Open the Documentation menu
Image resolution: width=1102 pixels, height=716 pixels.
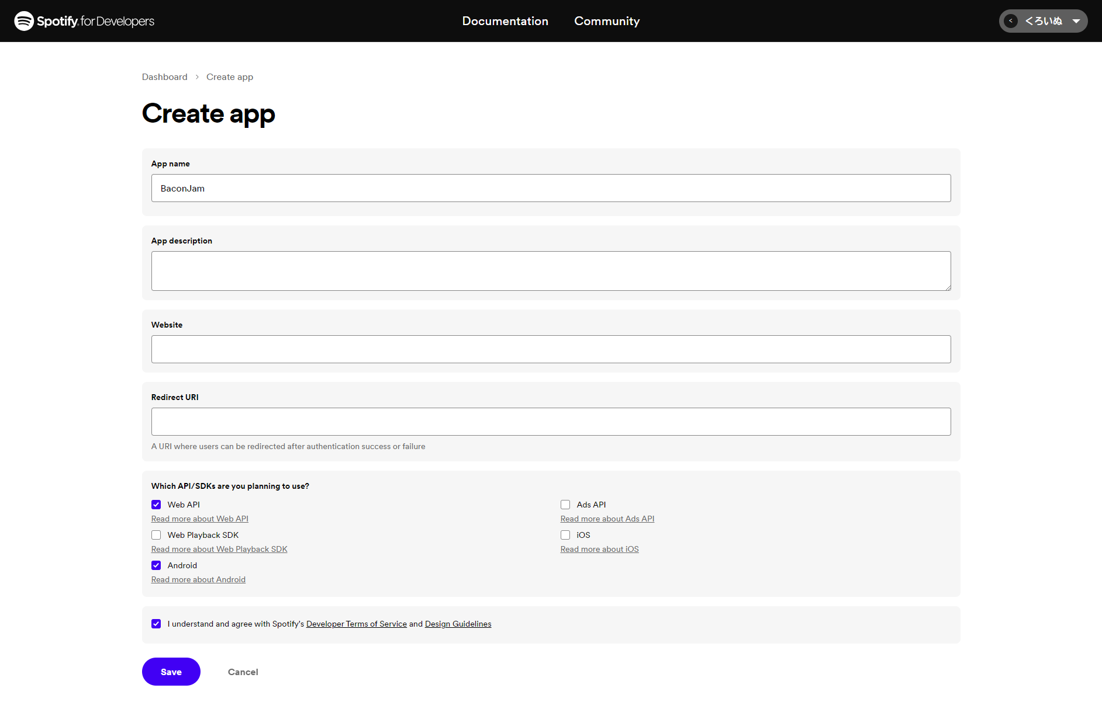coord(505,21)
